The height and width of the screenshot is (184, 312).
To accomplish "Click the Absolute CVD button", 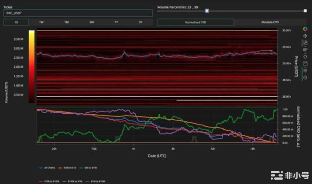I will point(270,22).
